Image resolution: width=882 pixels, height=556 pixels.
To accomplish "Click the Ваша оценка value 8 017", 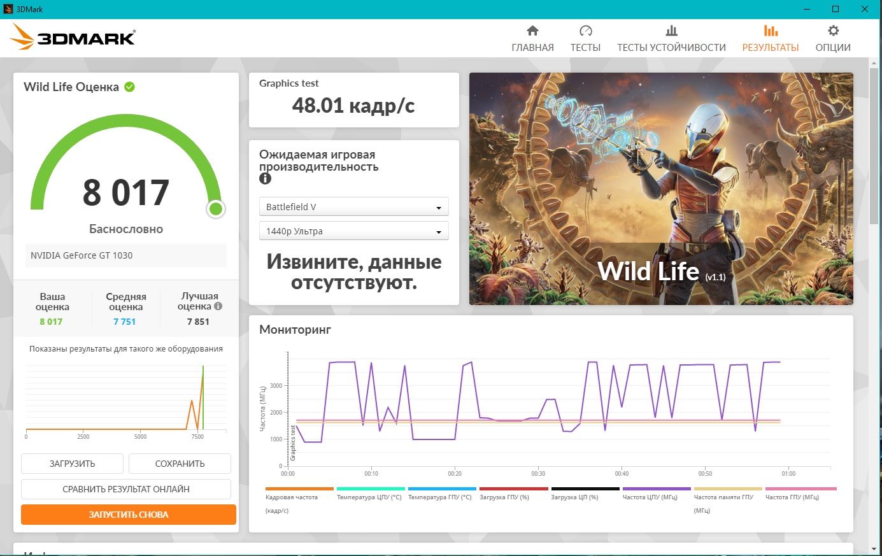I will tap(51, 322).
